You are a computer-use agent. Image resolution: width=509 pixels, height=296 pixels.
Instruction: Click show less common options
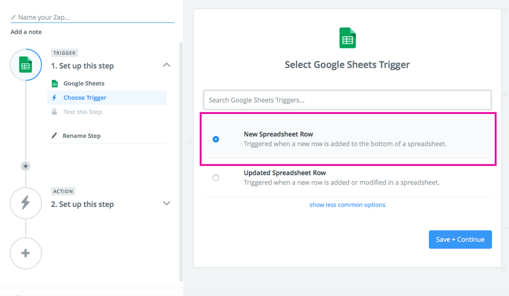[347, 204]
